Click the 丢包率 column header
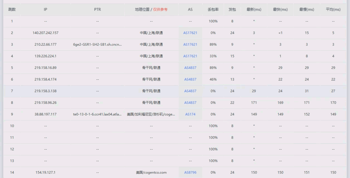Image resolution: width=350 pixels, height=178 pixels. pos(213,10)
